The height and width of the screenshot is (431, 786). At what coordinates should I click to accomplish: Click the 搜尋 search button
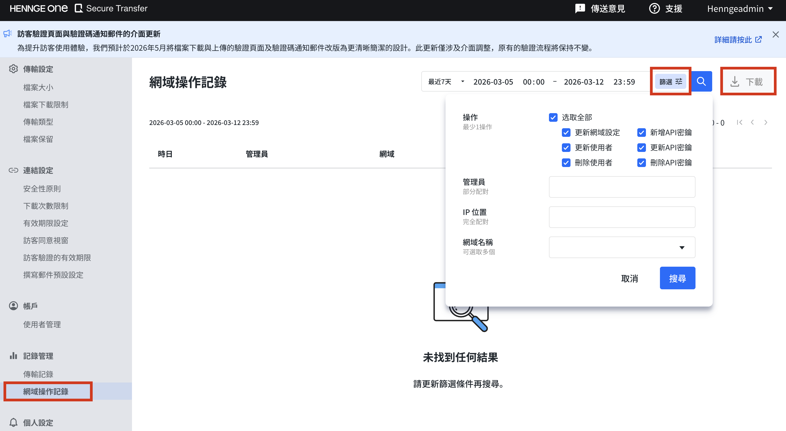tap(677, 278)
